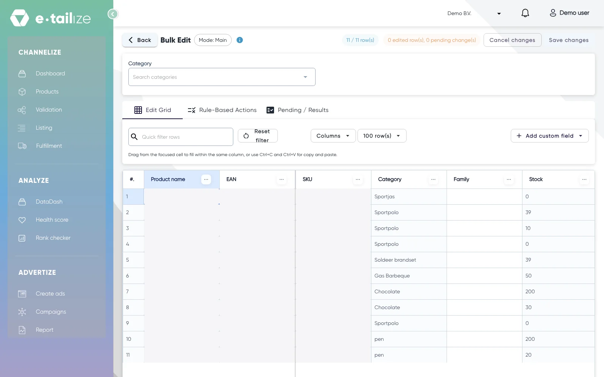Click the Campaigns sidebar icon
This screenshot has width=604, height=377.
(x=22, y=312)
